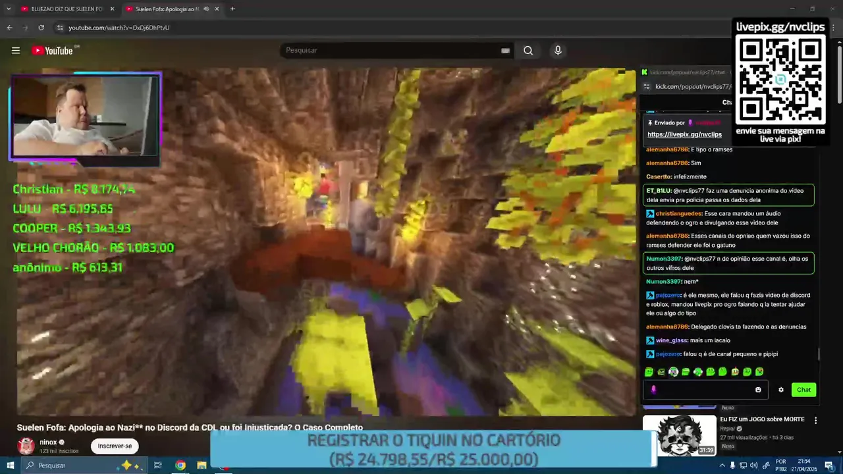
Task: Open the on-screen keyboard in the search box
Action: [x=505, y=51]
